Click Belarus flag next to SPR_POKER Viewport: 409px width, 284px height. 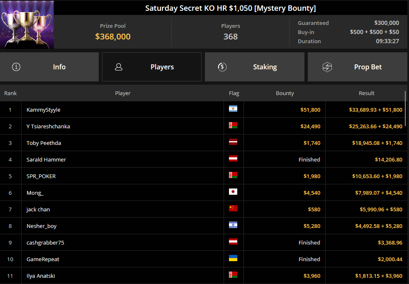click(x=233, y=175)
